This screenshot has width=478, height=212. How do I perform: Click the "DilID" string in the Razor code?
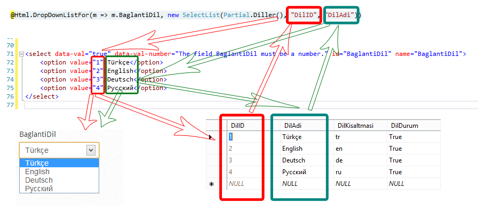[x=304, y=14]
